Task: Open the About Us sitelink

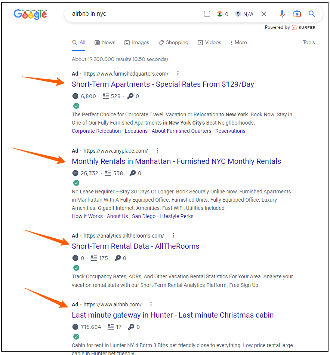Action: [117, 216]
